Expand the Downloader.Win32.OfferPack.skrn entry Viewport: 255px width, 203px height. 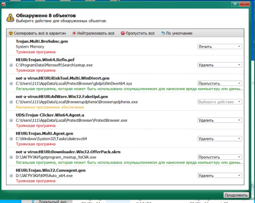pyautogui.click(x=11, y=157)
